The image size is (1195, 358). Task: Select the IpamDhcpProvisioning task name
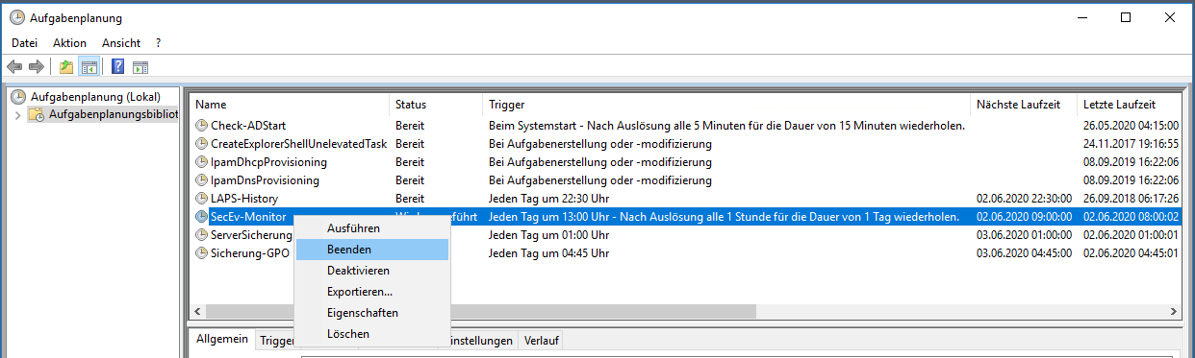pyautogui.click(x=268, y=162)
